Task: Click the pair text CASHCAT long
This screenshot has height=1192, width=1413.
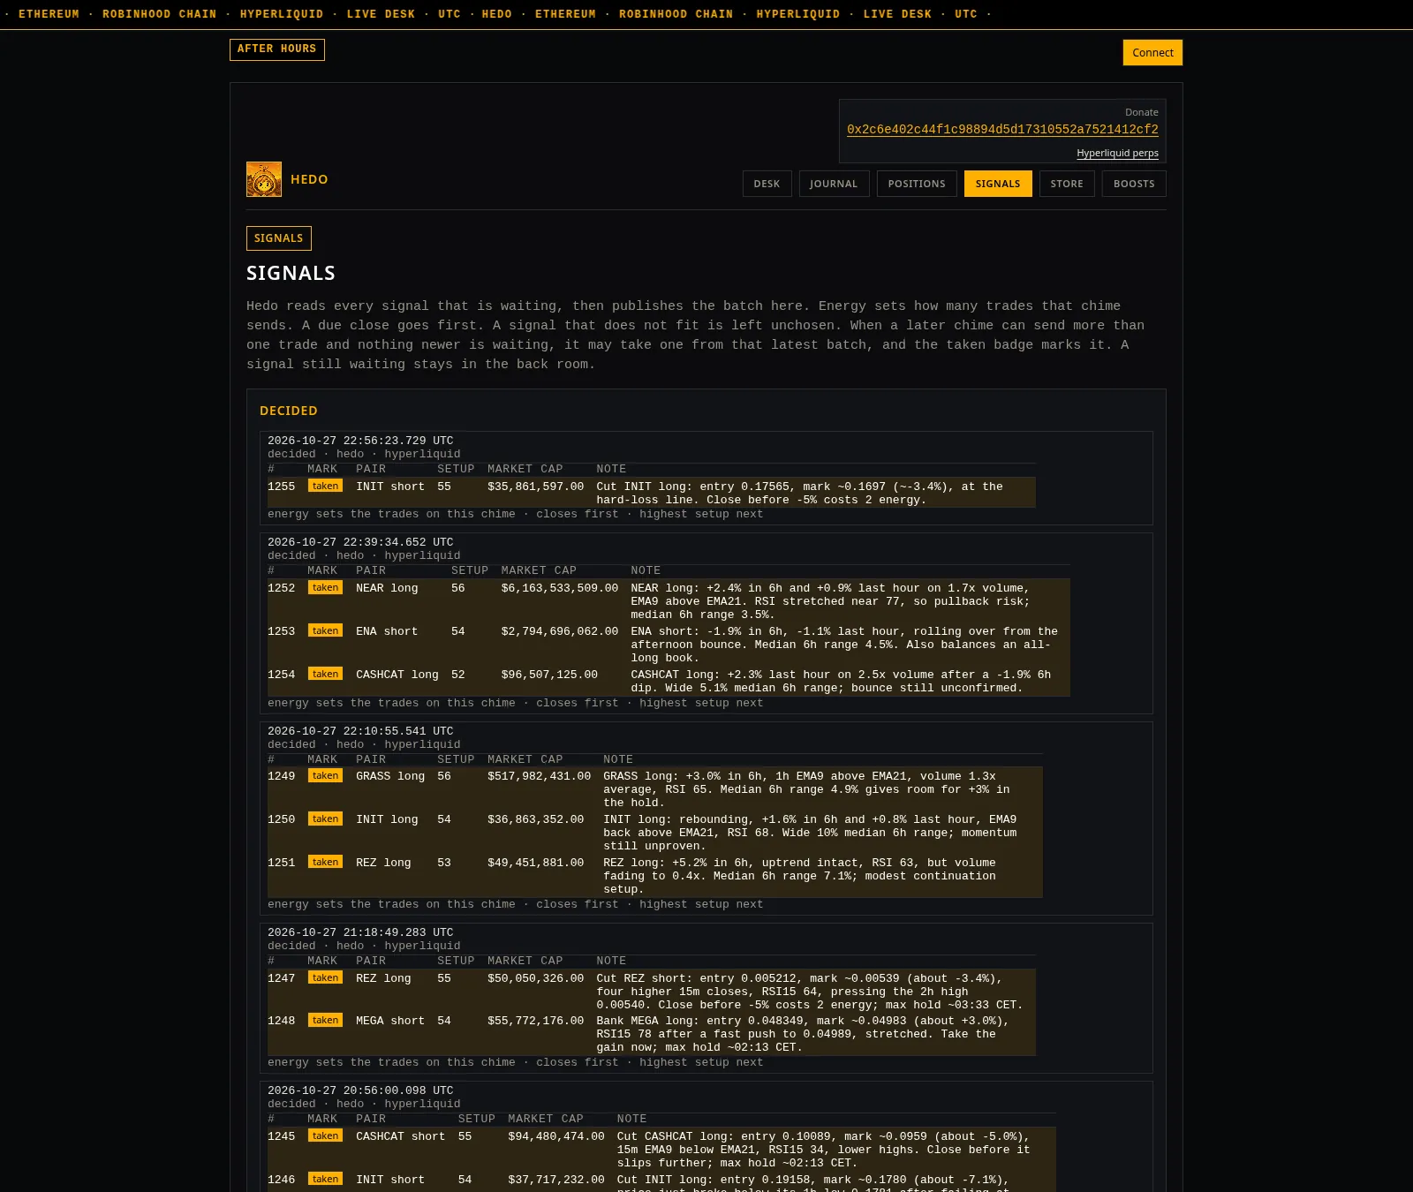Action: tap(397, 675)
